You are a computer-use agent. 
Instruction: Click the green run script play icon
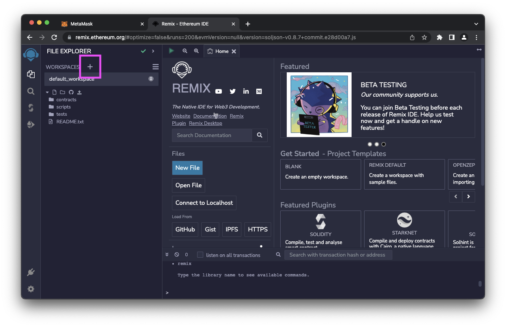[172, 51]
